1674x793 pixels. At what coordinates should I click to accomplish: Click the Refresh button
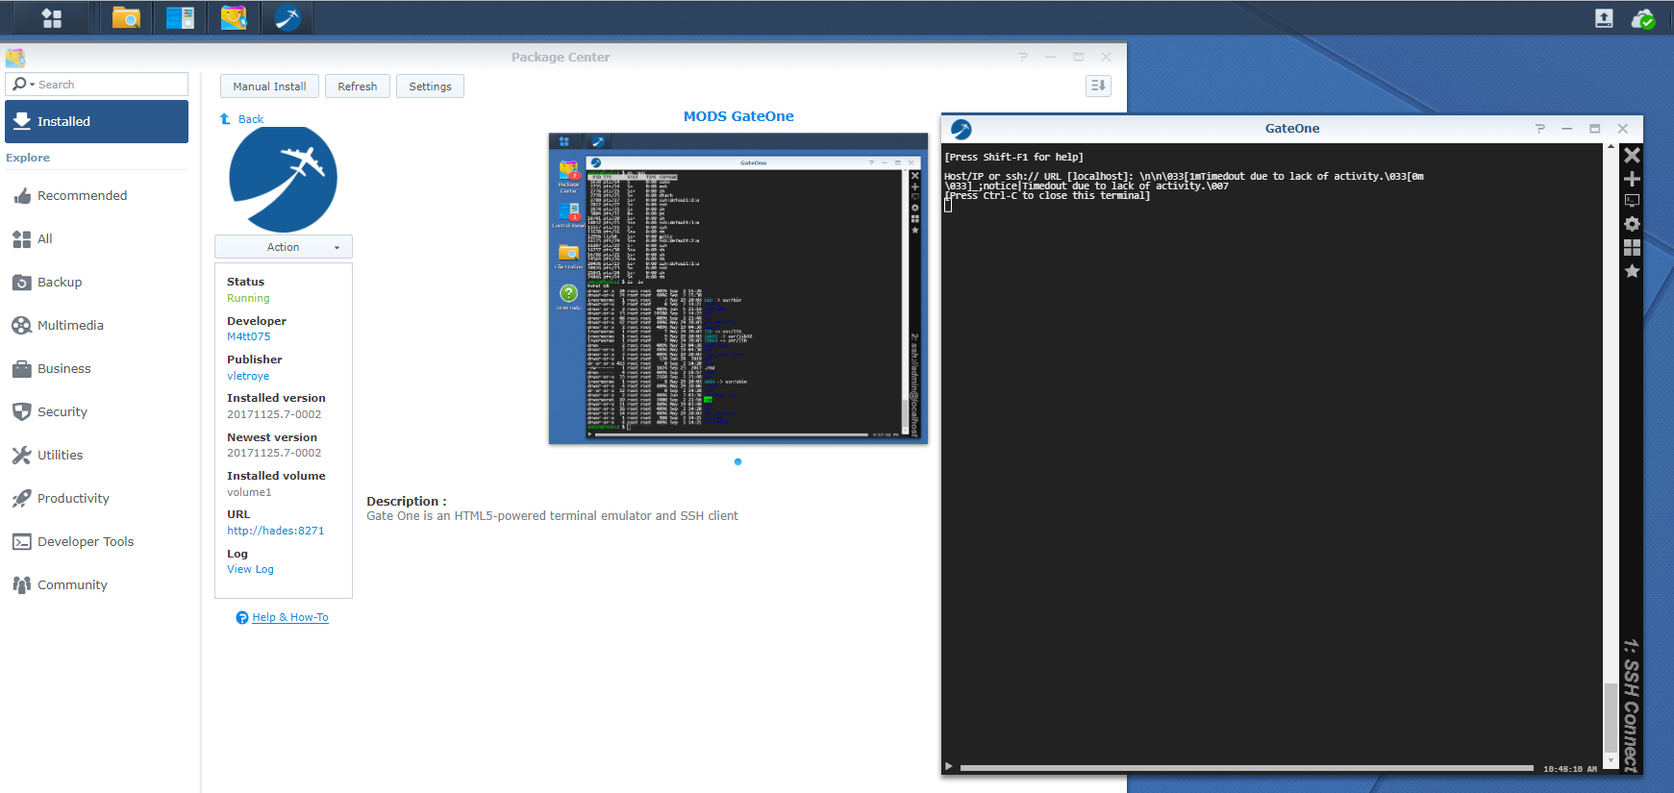(357, 87)
